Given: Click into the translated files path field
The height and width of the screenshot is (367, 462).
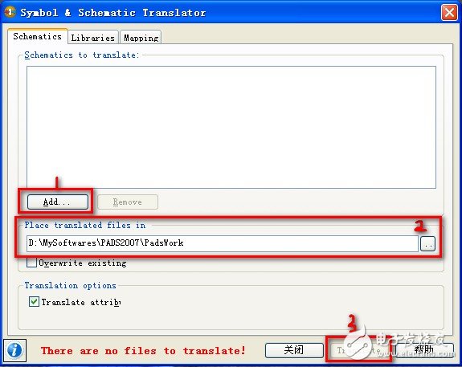Looking at the screenshot, I should point(223,243).
